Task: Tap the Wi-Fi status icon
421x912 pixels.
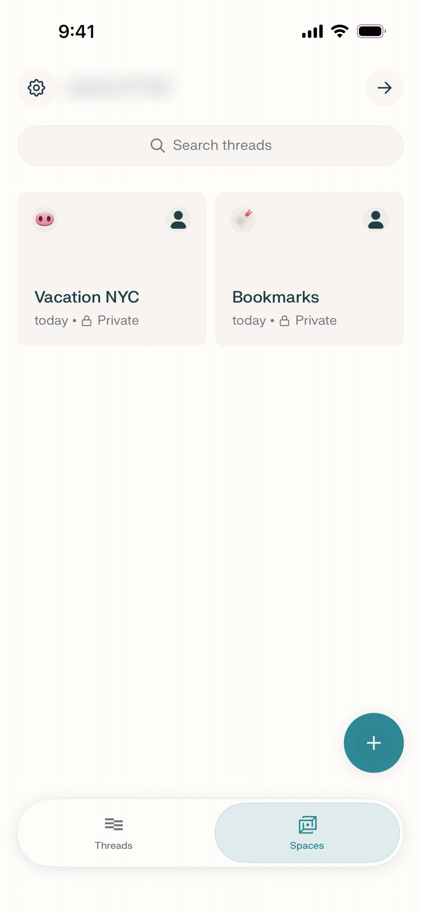Action: click(340, 31)
